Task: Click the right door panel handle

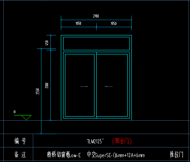Action: [109, 86]
